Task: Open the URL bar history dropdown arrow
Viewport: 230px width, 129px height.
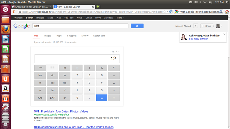Action: coord(167,12)
